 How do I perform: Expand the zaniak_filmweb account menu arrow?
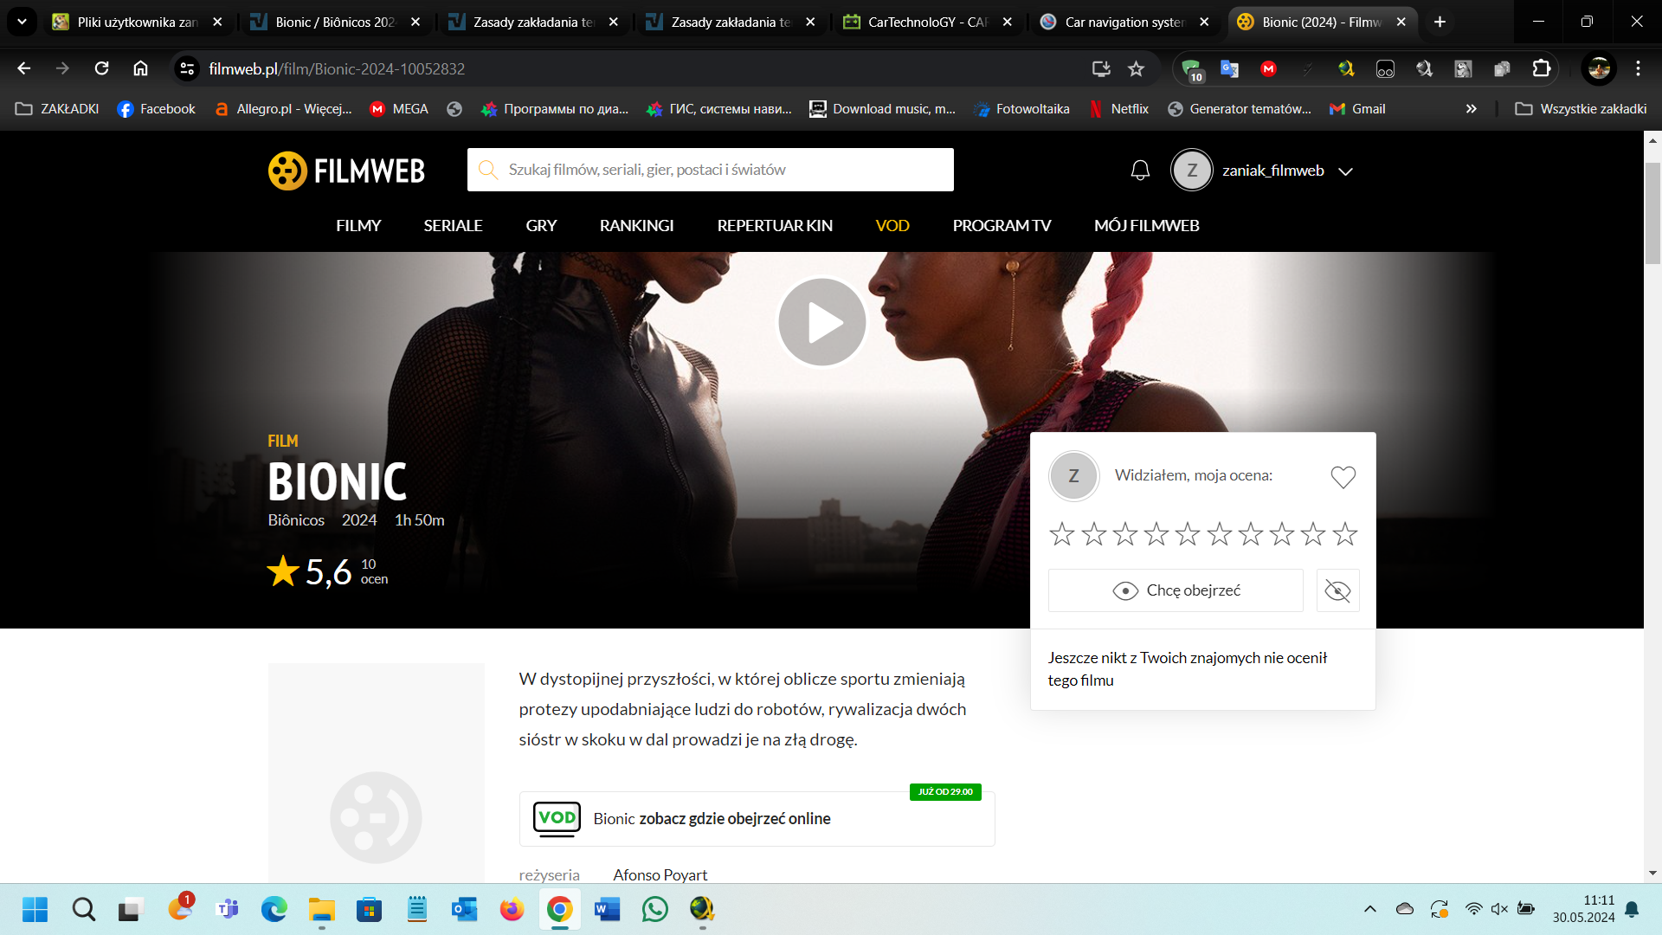tap(1345, 171)
